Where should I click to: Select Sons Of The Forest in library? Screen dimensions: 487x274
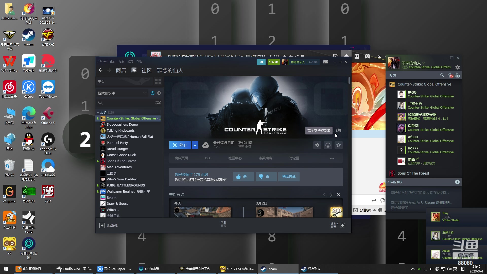pyautogui.click(x=121, y=161)
